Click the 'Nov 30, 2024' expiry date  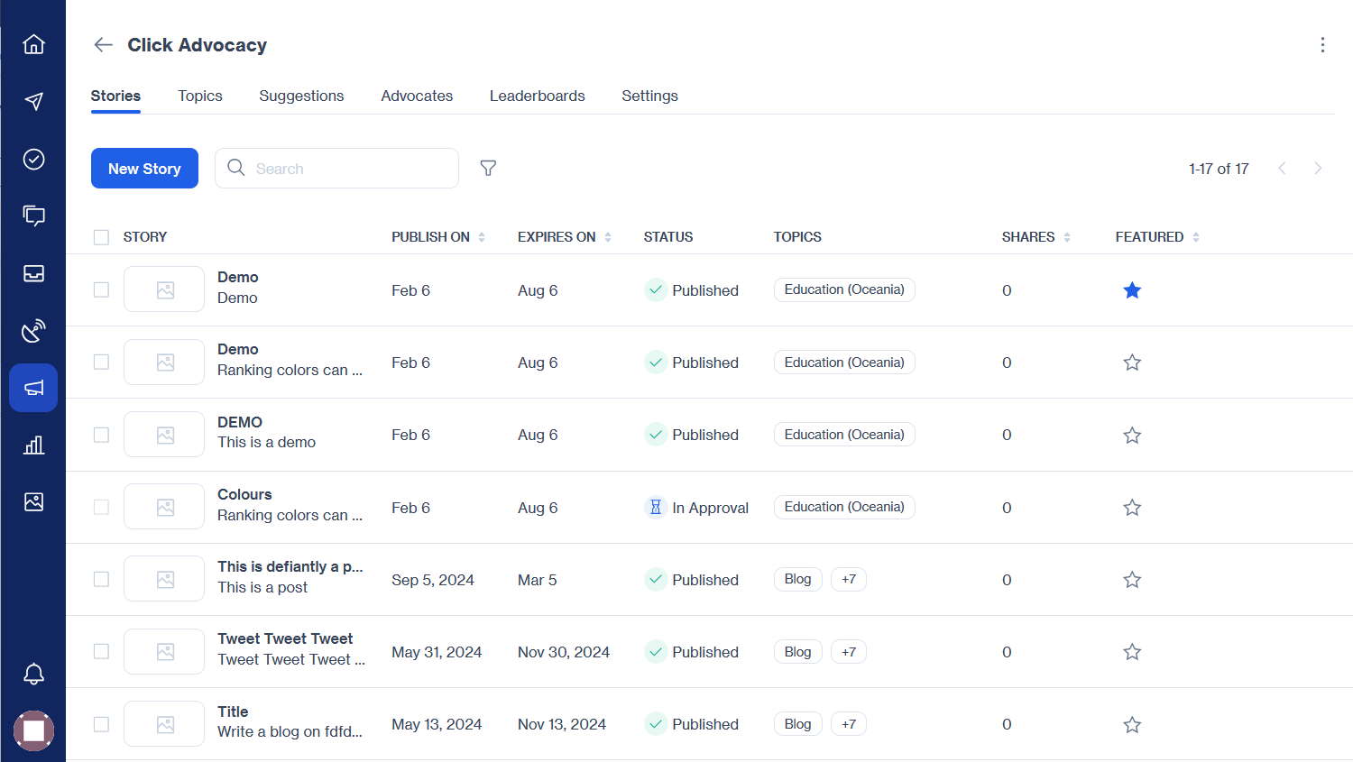(564, 652)
